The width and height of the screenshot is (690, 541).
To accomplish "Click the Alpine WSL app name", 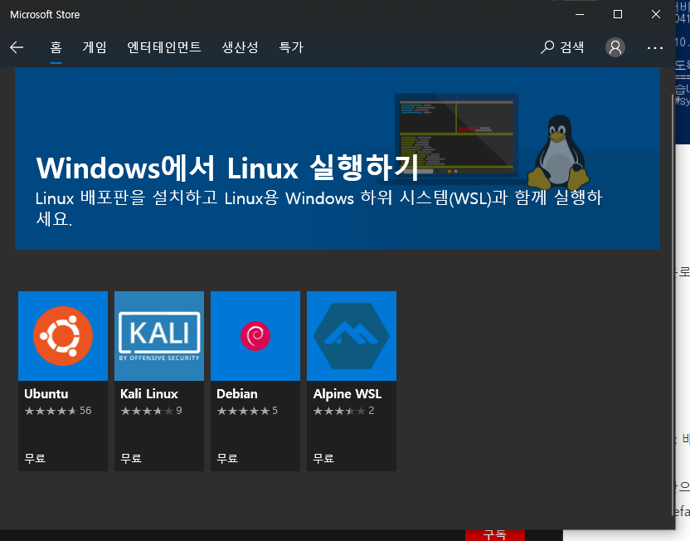I will (347, 394).
